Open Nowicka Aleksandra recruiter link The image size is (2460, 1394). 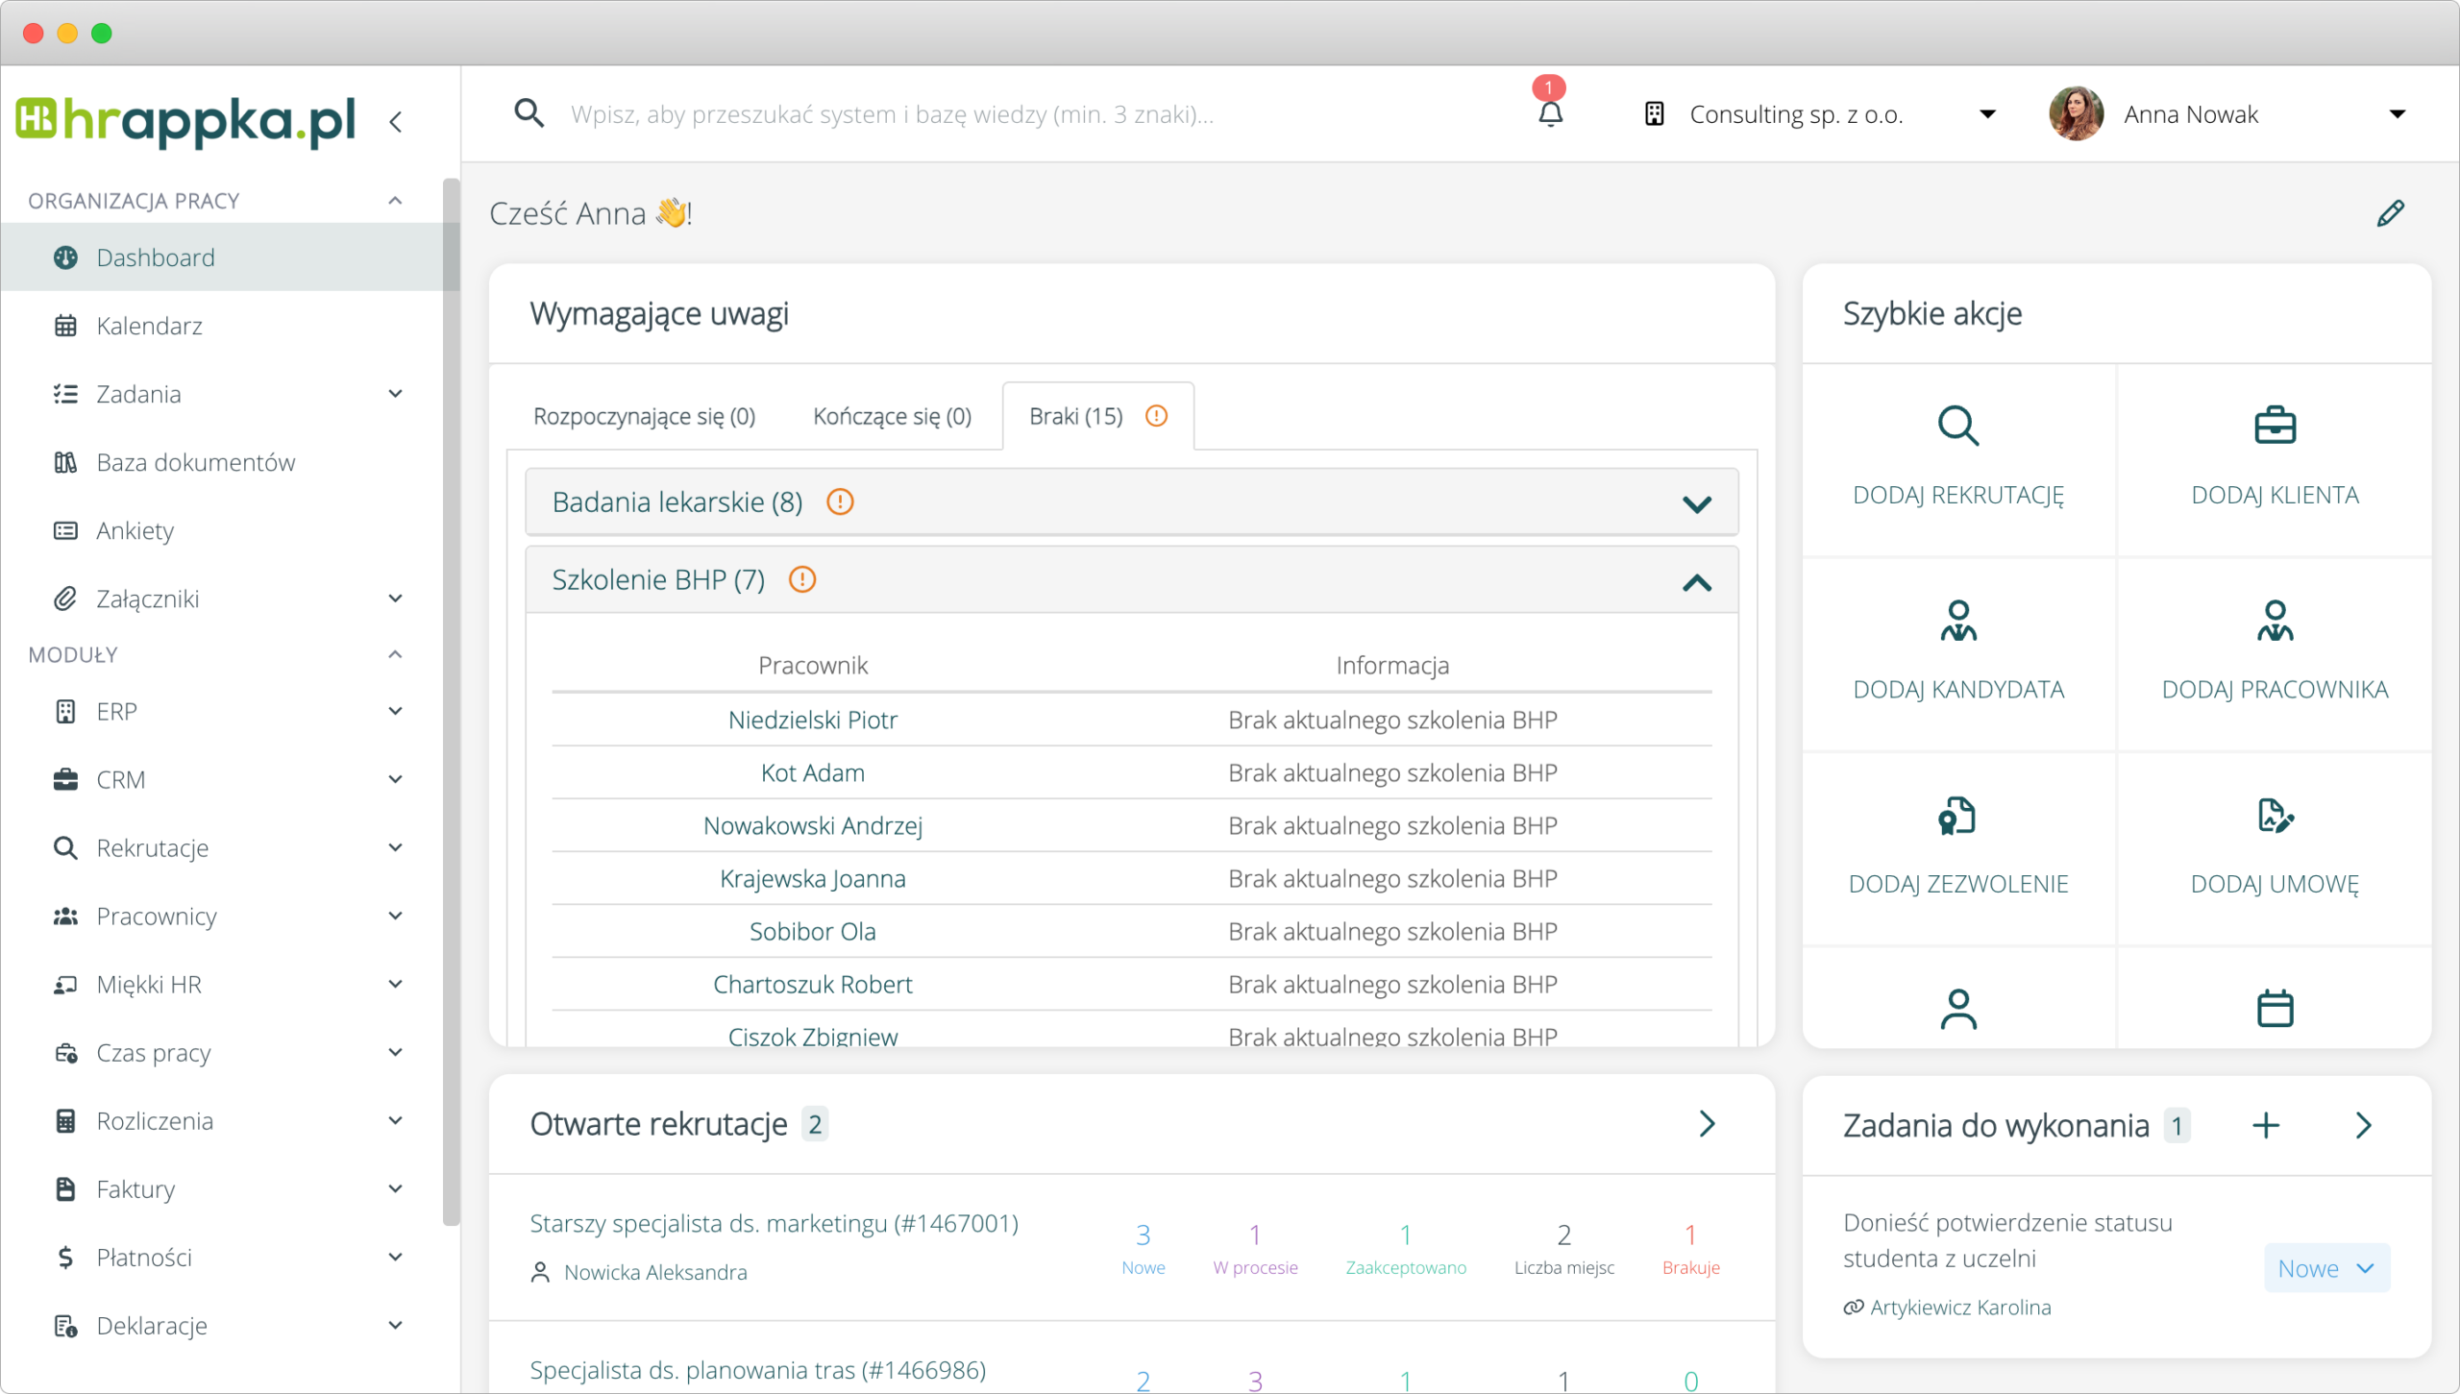pos(654,1272)
